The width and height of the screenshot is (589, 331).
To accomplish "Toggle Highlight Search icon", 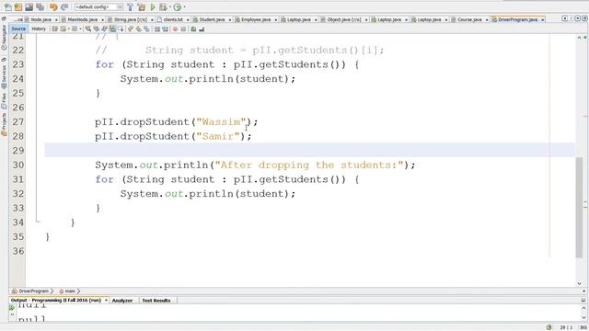I will pyautogui.click(x=112, y=29).
